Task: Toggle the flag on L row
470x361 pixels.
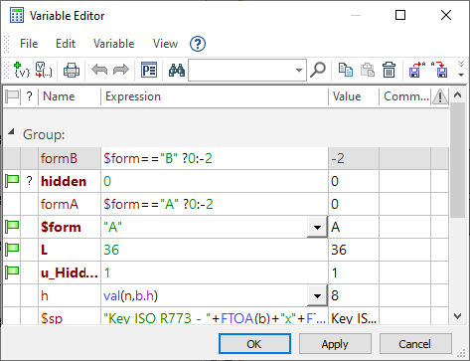Action: click(x=12, y=250)
